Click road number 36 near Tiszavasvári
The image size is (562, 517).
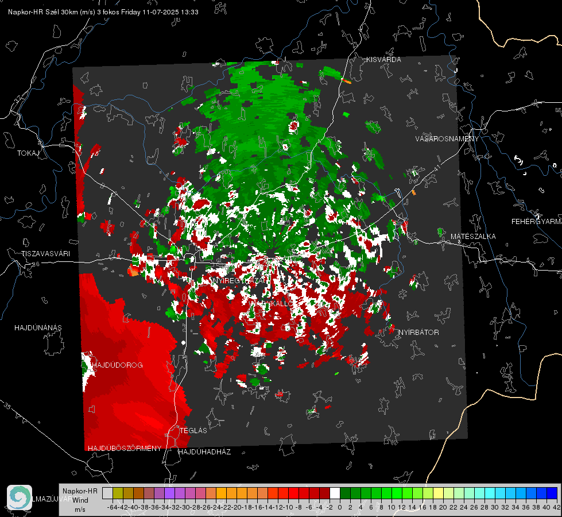point(36,264)
